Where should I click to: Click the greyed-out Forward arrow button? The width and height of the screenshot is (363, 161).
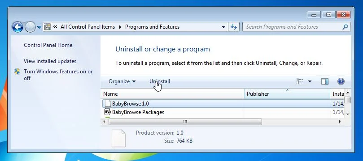(30, 27)
